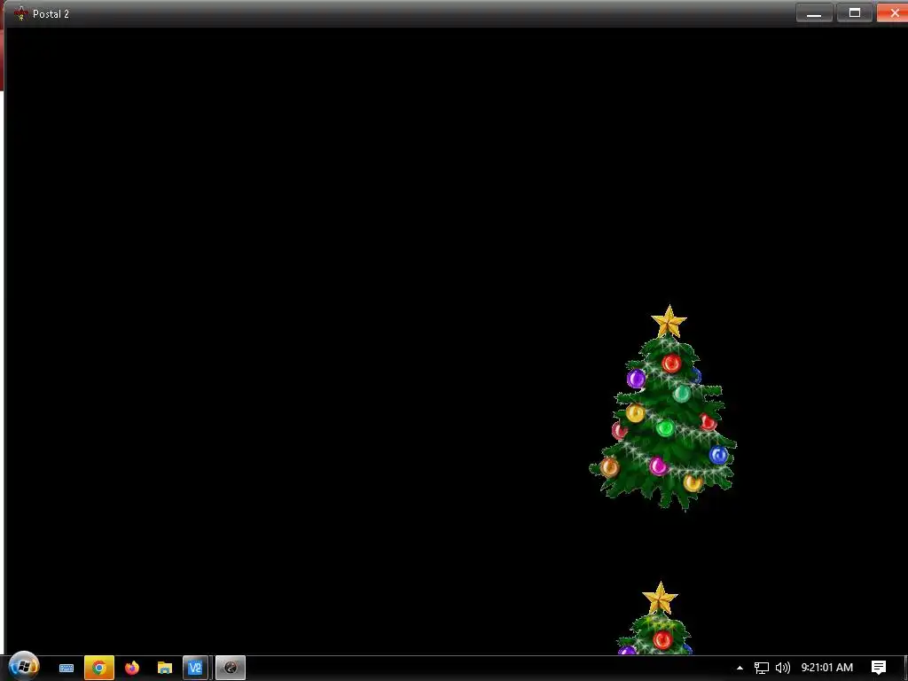Launch Firefox from the taskbar

pos(132,669)
